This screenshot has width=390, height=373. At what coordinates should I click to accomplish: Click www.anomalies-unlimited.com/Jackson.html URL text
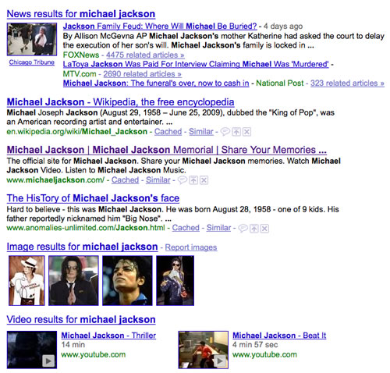(x=86, y=228)
